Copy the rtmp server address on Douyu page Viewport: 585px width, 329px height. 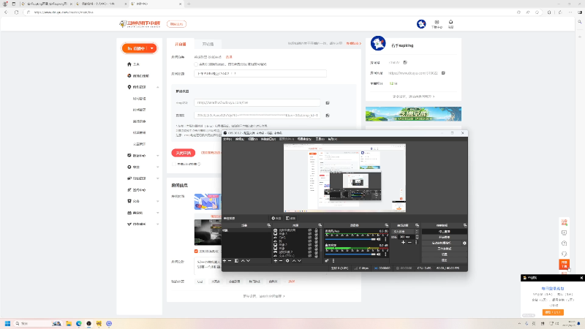328,102
